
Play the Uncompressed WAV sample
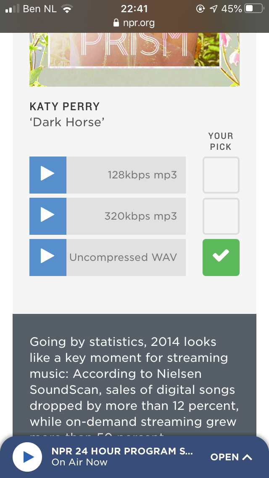[x=48, y=257]
